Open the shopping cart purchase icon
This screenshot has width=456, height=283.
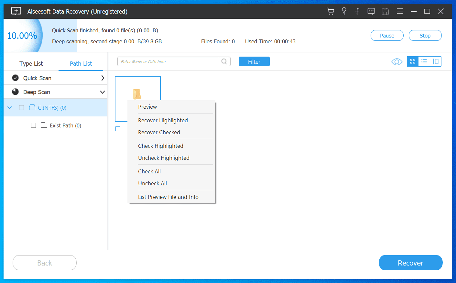331,11
